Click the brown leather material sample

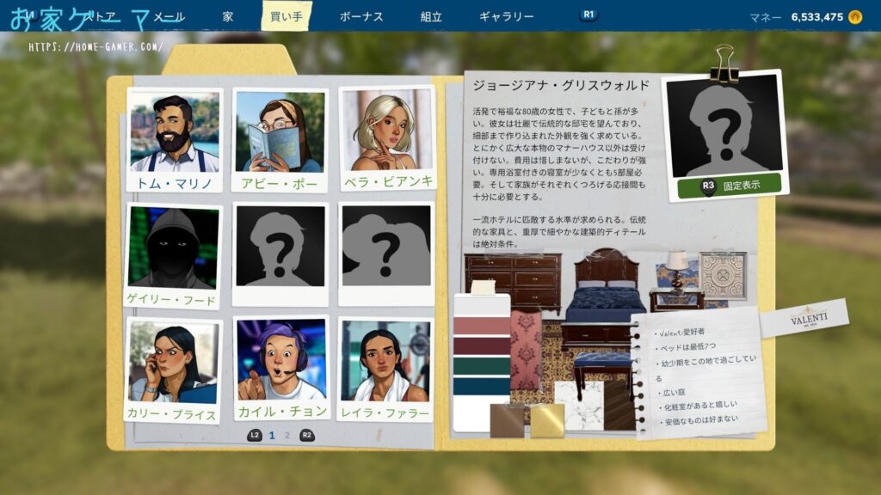coord(508,420)
